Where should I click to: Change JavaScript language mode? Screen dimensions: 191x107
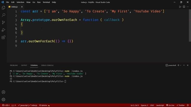160,105
